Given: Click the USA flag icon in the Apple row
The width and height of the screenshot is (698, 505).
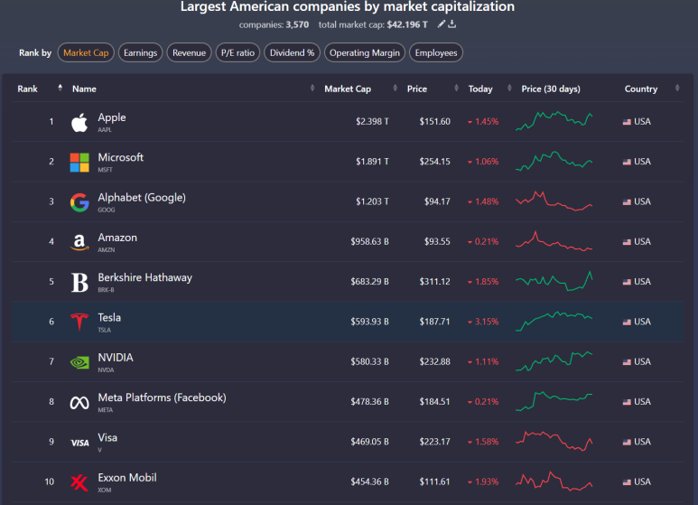Looking at the screenshot, I should pyautogui.click(x=627, y=122).
